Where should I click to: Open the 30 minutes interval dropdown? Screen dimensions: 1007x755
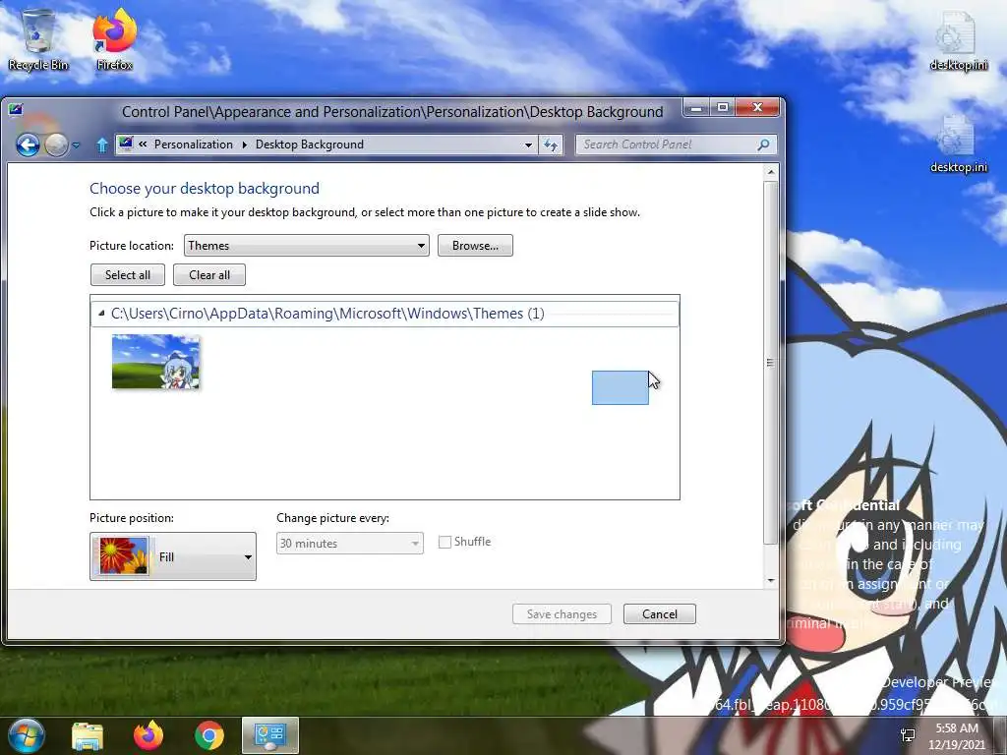[x=349, y=543]
